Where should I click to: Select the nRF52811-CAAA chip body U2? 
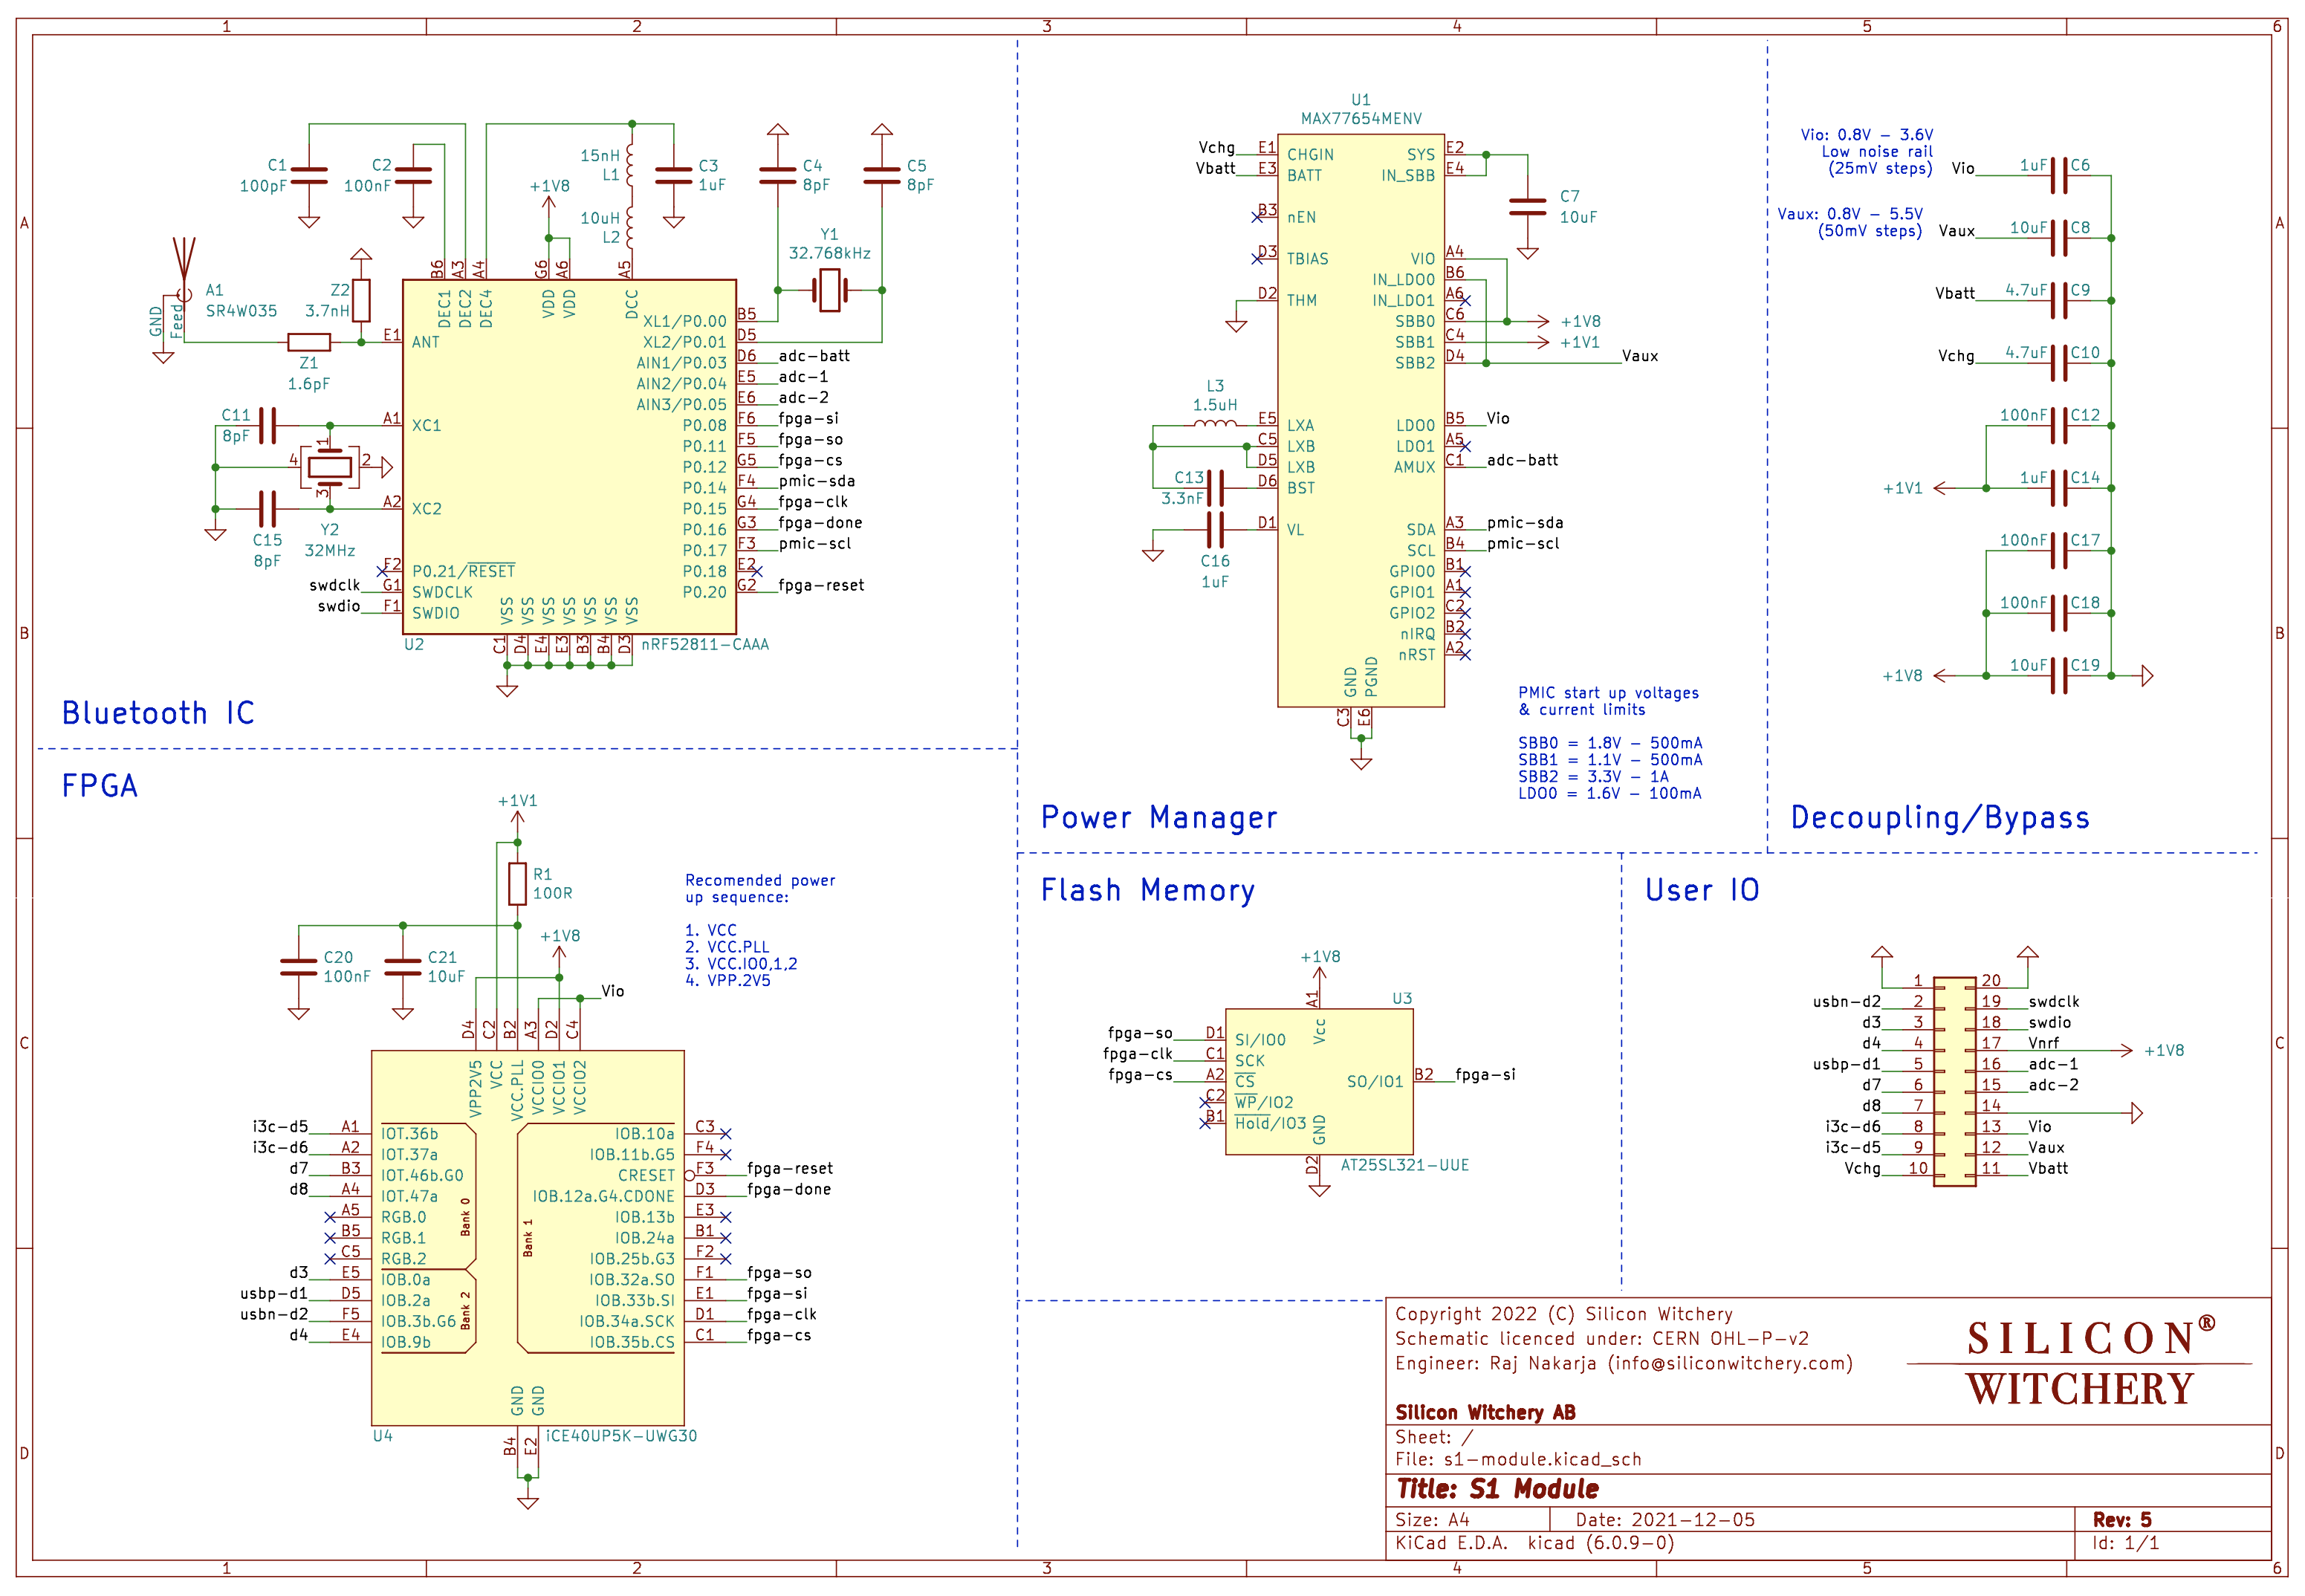[x=569, y=457]
